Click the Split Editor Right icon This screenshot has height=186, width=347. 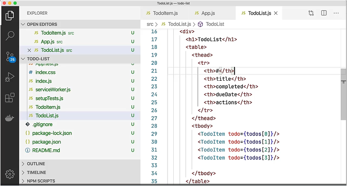point(324,13)
